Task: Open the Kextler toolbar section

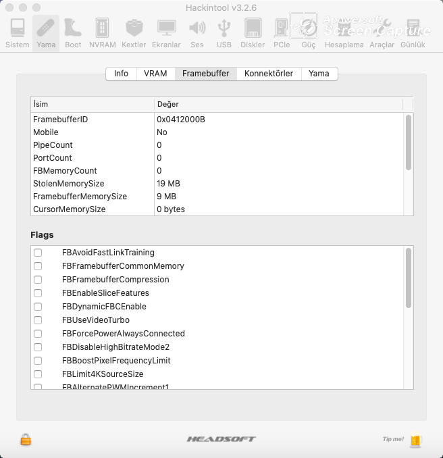Action: (134, 33)
